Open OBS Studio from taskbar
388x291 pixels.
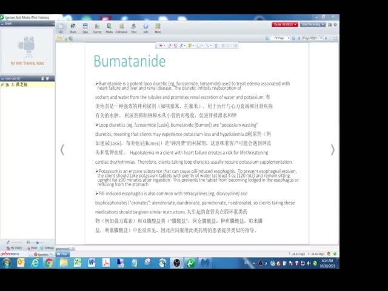point(176,263)
